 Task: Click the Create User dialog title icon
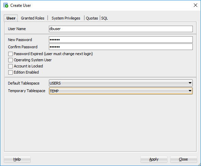(x=6, y=5)
